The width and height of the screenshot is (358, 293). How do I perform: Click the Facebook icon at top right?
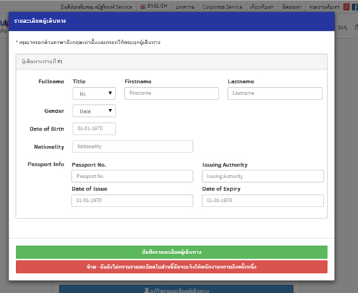(x=355, y=7)
